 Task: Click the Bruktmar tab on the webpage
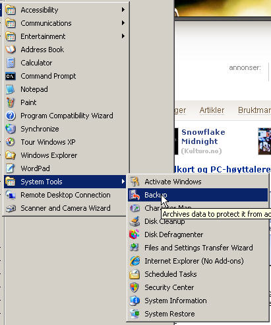pyautogui.click(x=255, y=110)
